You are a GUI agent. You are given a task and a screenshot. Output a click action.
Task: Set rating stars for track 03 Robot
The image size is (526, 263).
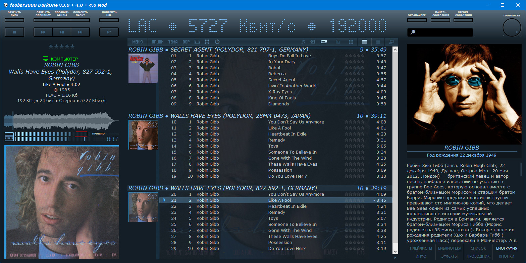pyautogui.click(x=355, y=68)
